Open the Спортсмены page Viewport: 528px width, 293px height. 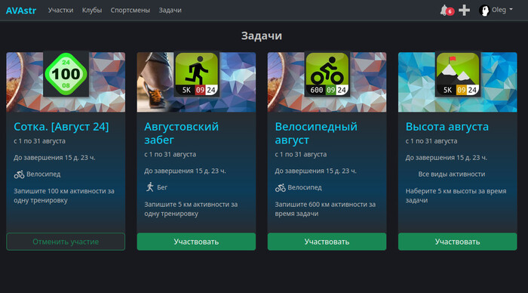point(130,10)
